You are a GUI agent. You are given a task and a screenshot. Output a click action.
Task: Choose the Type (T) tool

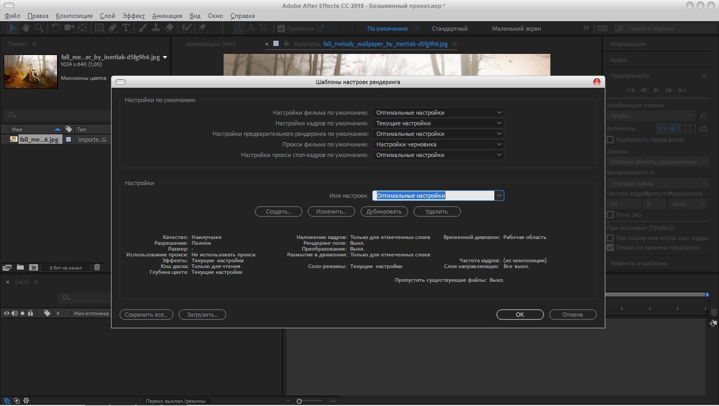pyautogui.click(x=126, y=28)
